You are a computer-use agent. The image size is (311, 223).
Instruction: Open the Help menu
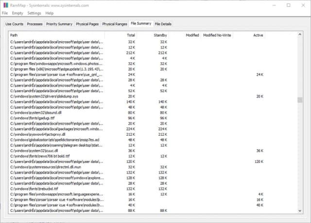50,13
